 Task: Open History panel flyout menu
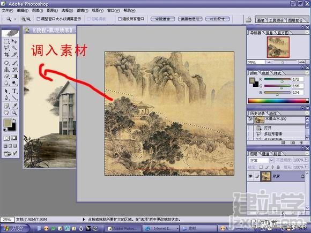[x=307, y=113]
